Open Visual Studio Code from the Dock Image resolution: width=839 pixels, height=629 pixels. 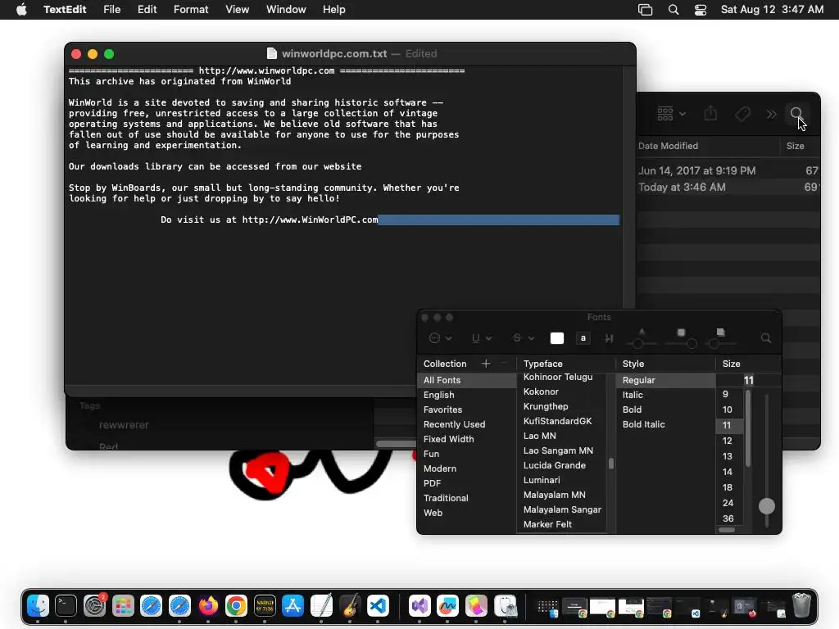click(x=378, y=606)
